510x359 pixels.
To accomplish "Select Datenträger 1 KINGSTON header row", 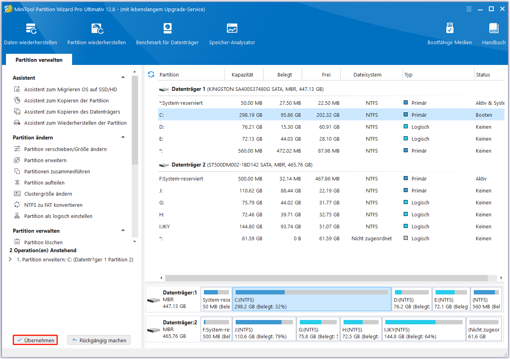I will (x=331, y=89).
